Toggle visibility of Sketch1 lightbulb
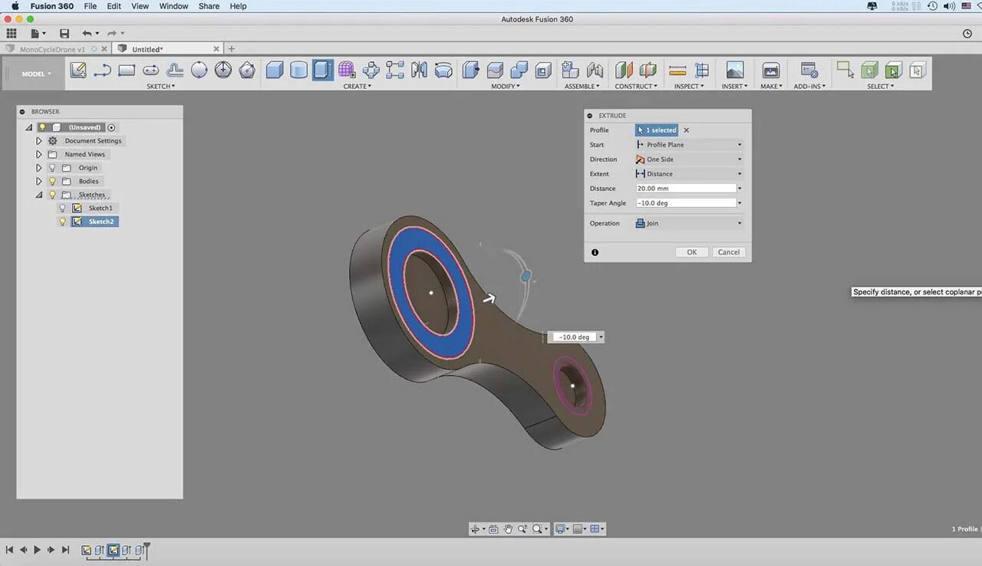982x566 pixels. [62, 208]
